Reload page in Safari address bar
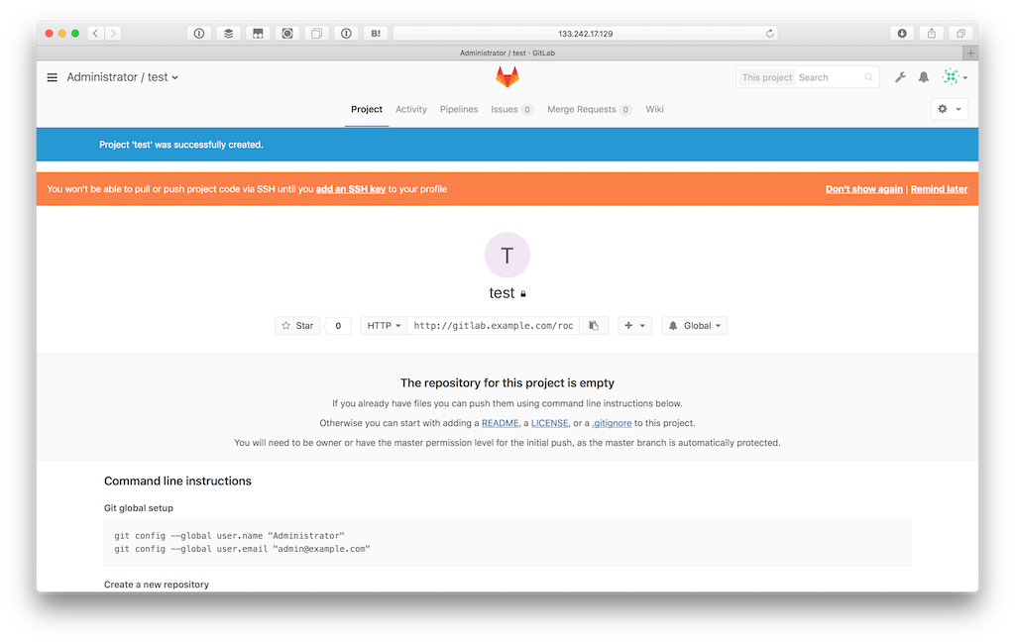 pyautogui.click(x=769, y=34)
